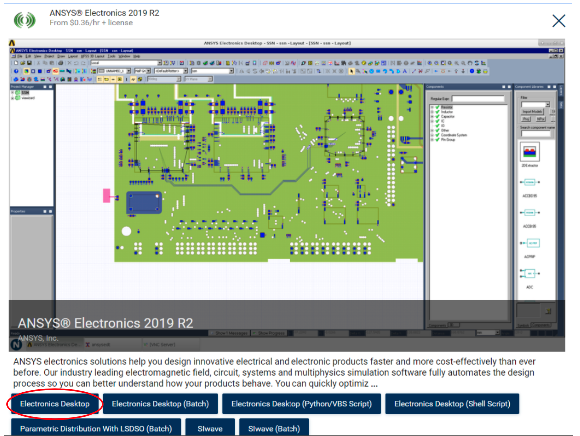Screen dimensions: 580x436
Task: Close the Project Manager panel
Action: click(51, 87)
